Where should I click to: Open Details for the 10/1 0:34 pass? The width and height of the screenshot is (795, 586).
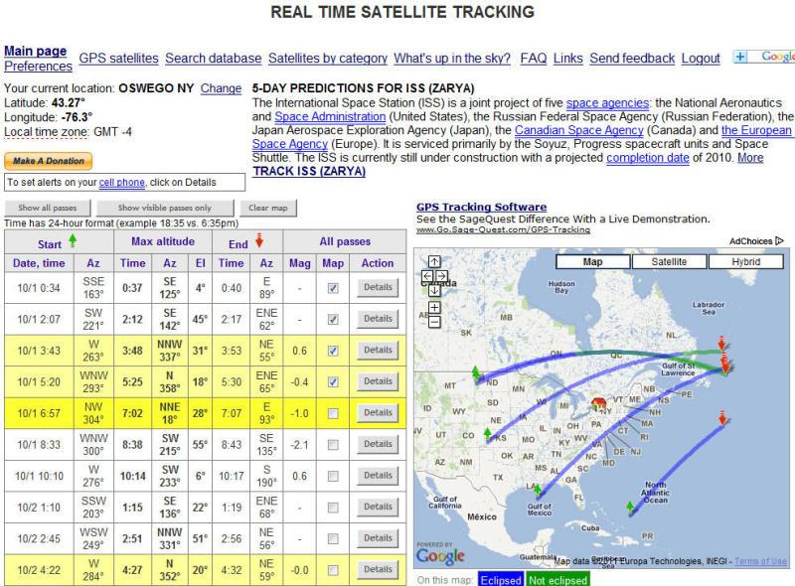[378, 287]
